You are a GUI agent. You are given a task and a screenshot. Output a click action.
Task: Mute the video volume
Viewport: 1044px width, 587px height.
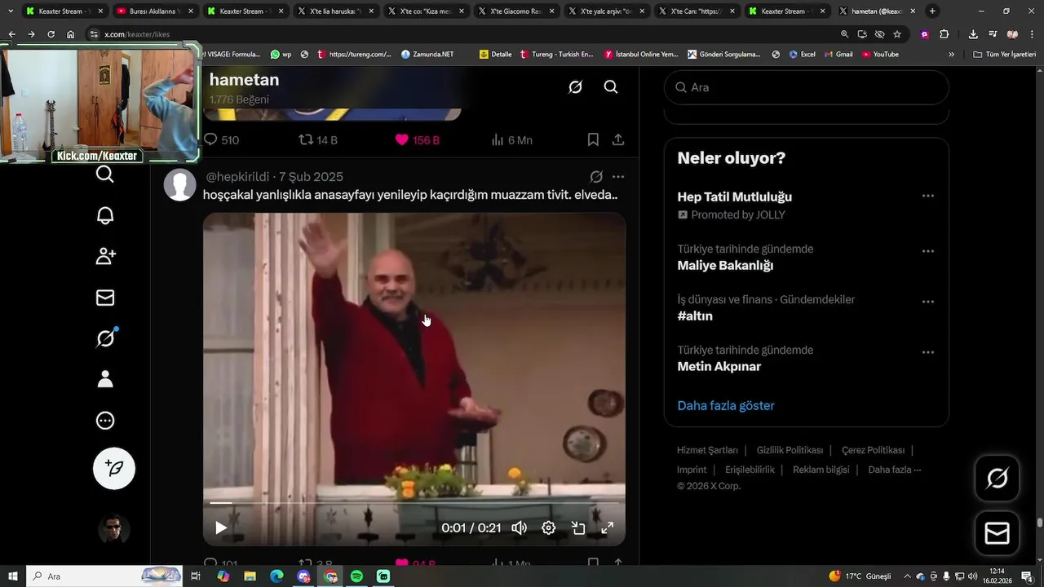tap(520, 527)
